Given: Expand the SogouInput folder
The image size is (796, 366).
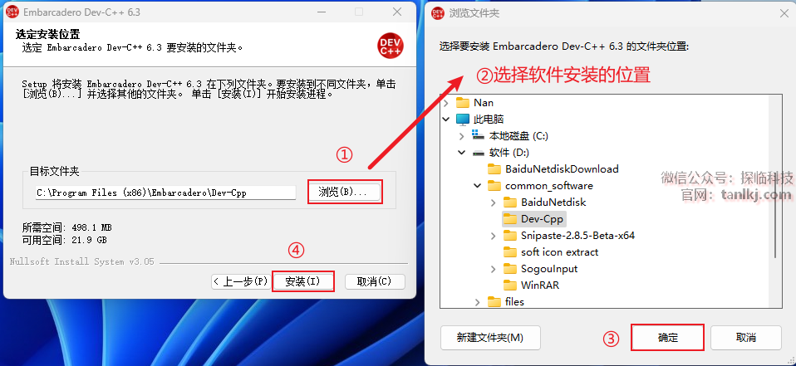Looking at the screenshot, I should pos(494,269).
